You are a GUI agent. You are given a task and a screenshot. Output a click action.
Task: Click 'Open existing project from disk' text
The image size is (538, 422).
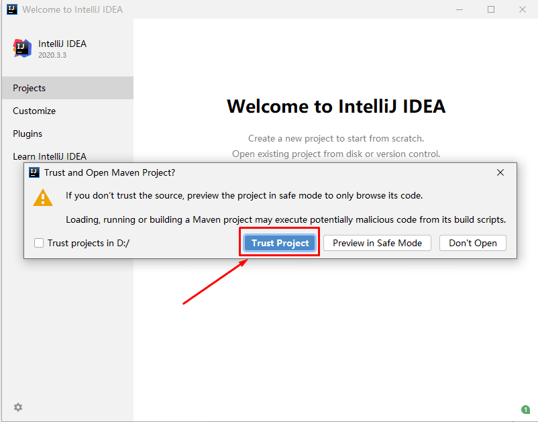point(297,154)
